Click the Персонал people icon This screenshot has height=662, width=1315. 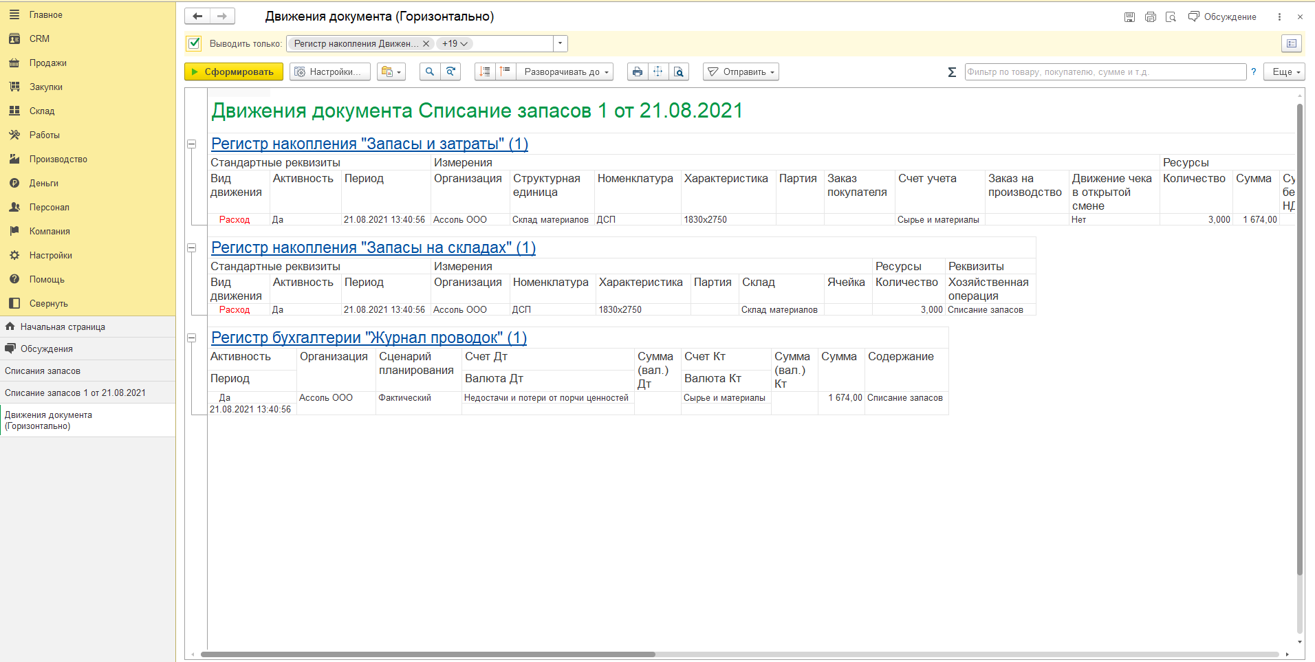(x=14, y=207)
